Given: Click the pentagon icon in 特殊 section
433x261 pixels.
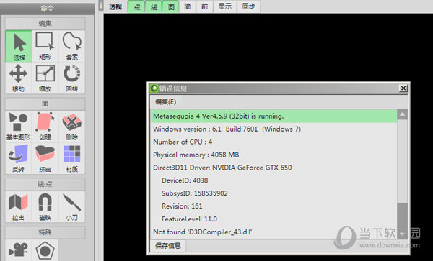Looking at the screenshot, I should coord(45,250).
